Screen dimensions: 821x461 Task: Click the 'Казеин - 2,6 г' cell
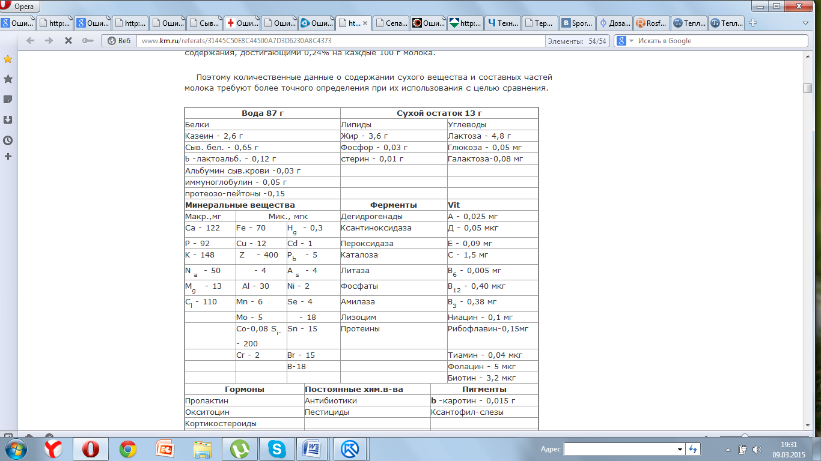click(263, 136)
